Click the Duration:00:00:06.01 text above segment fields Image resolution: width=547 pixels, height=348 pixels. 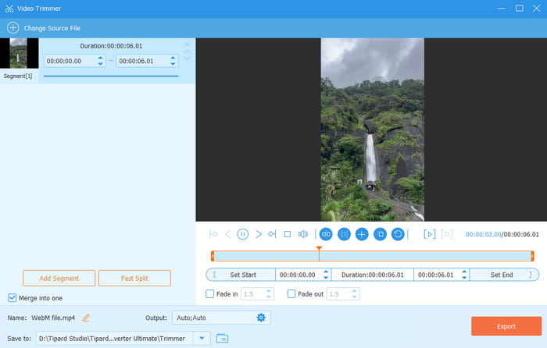pos(111,45)
